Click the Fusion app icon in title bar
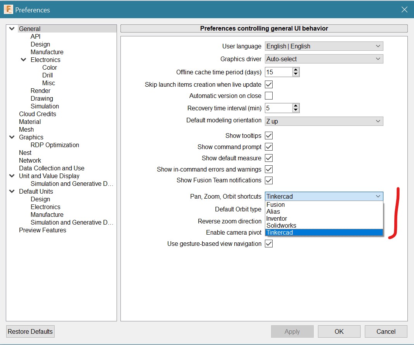The height and width of the screenshot is (345, 414). click(x=8, y=10)
